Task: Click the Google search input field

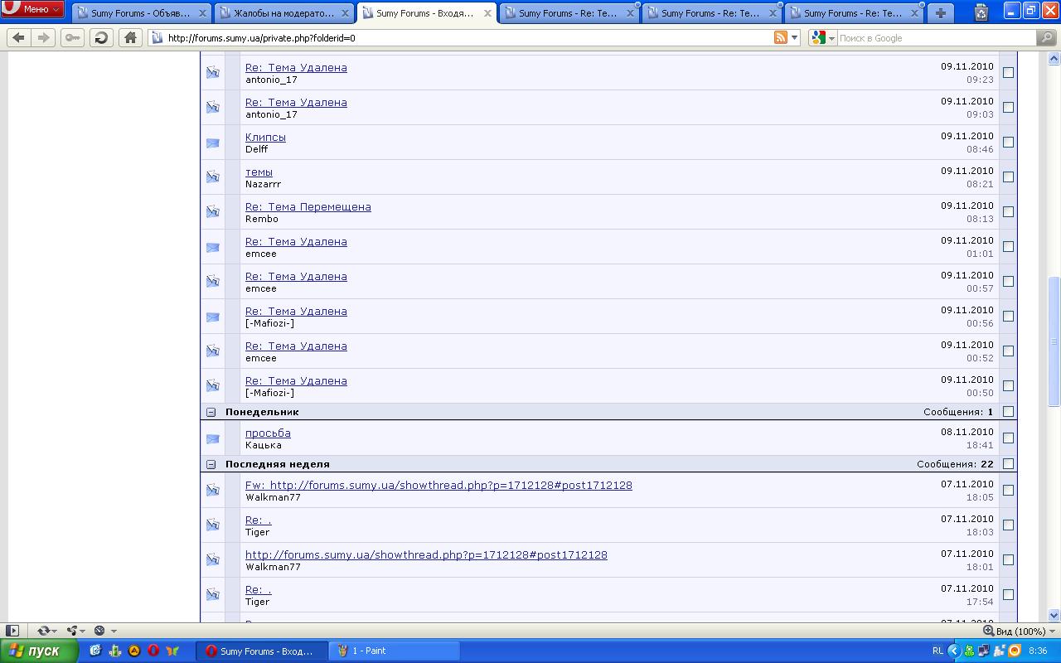Action: [x=935, y=38]
